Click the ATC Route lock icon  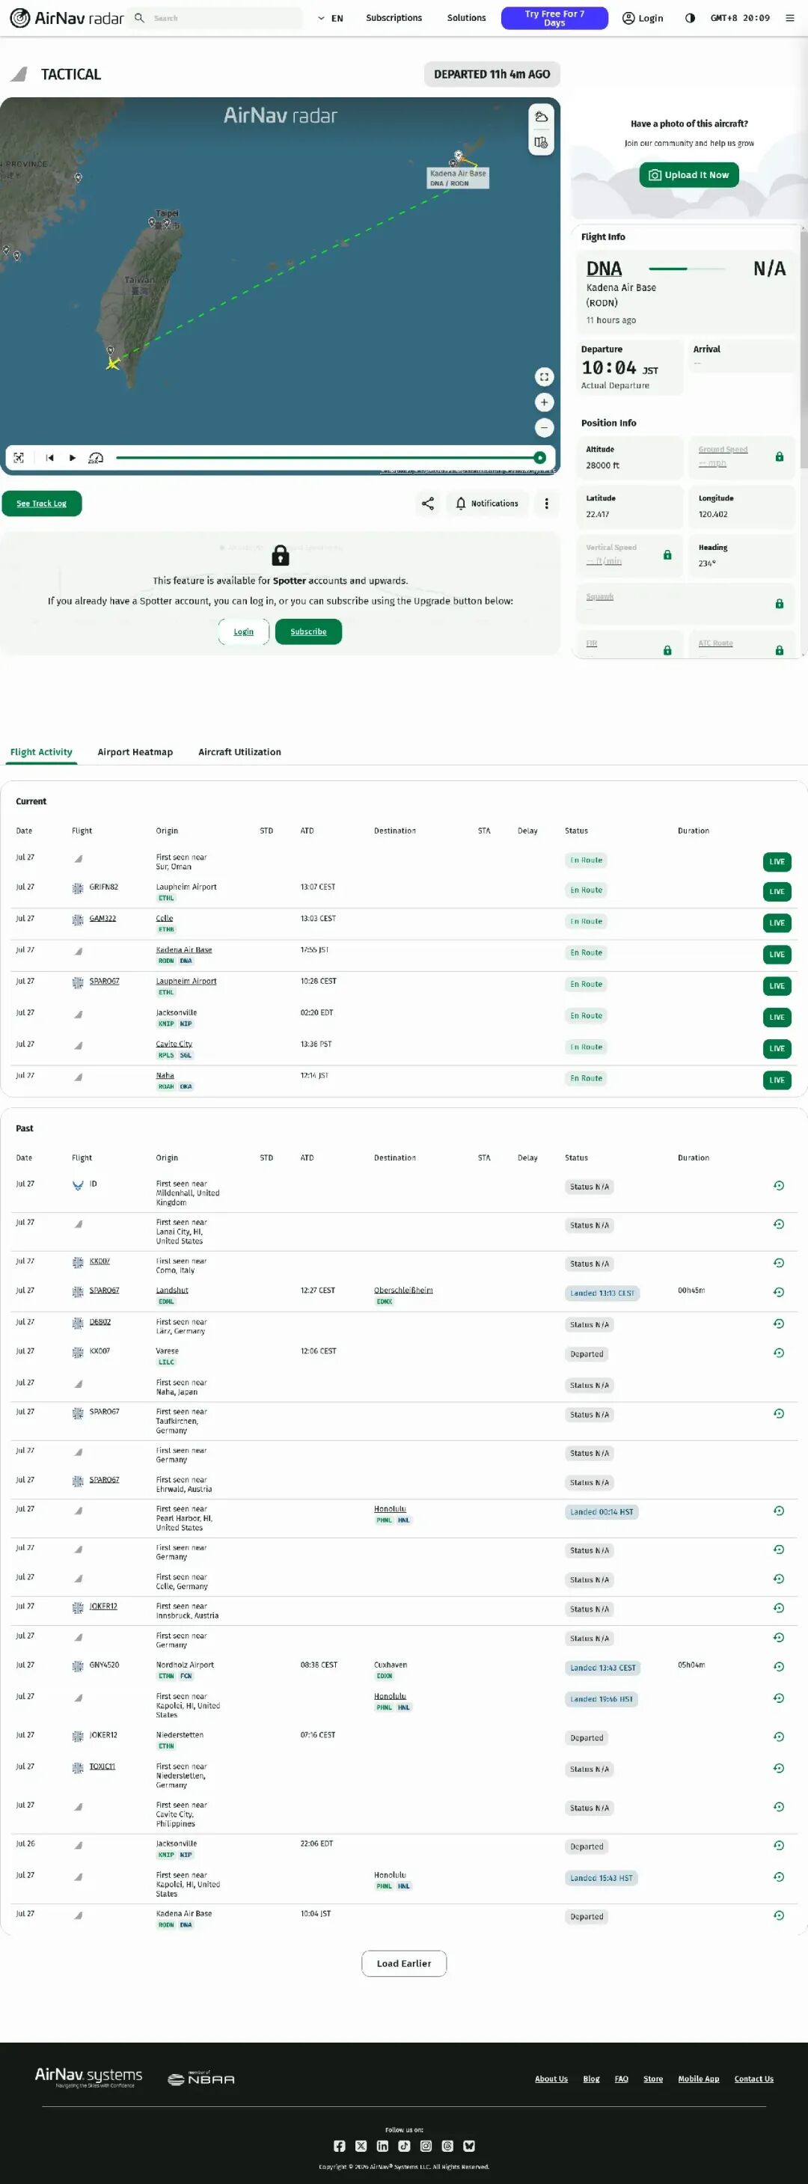pos(779,650)
